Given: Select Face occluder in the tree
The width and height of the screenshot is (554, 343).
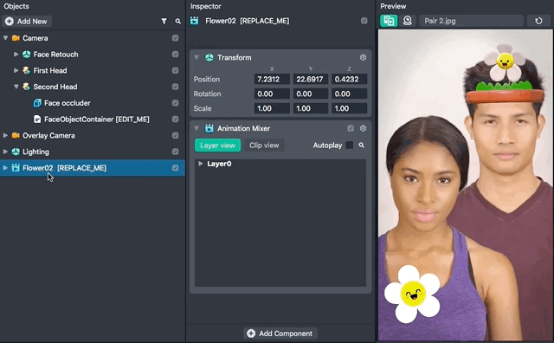Looking at the screenshot, I should point(68,103).
